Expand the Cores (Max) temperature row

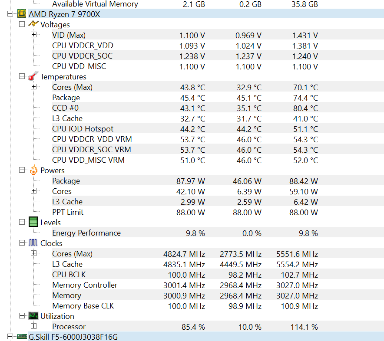click(x=33, y=87)
